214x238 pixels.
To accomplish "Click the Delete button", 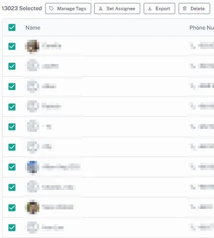I will click(194, 9).
